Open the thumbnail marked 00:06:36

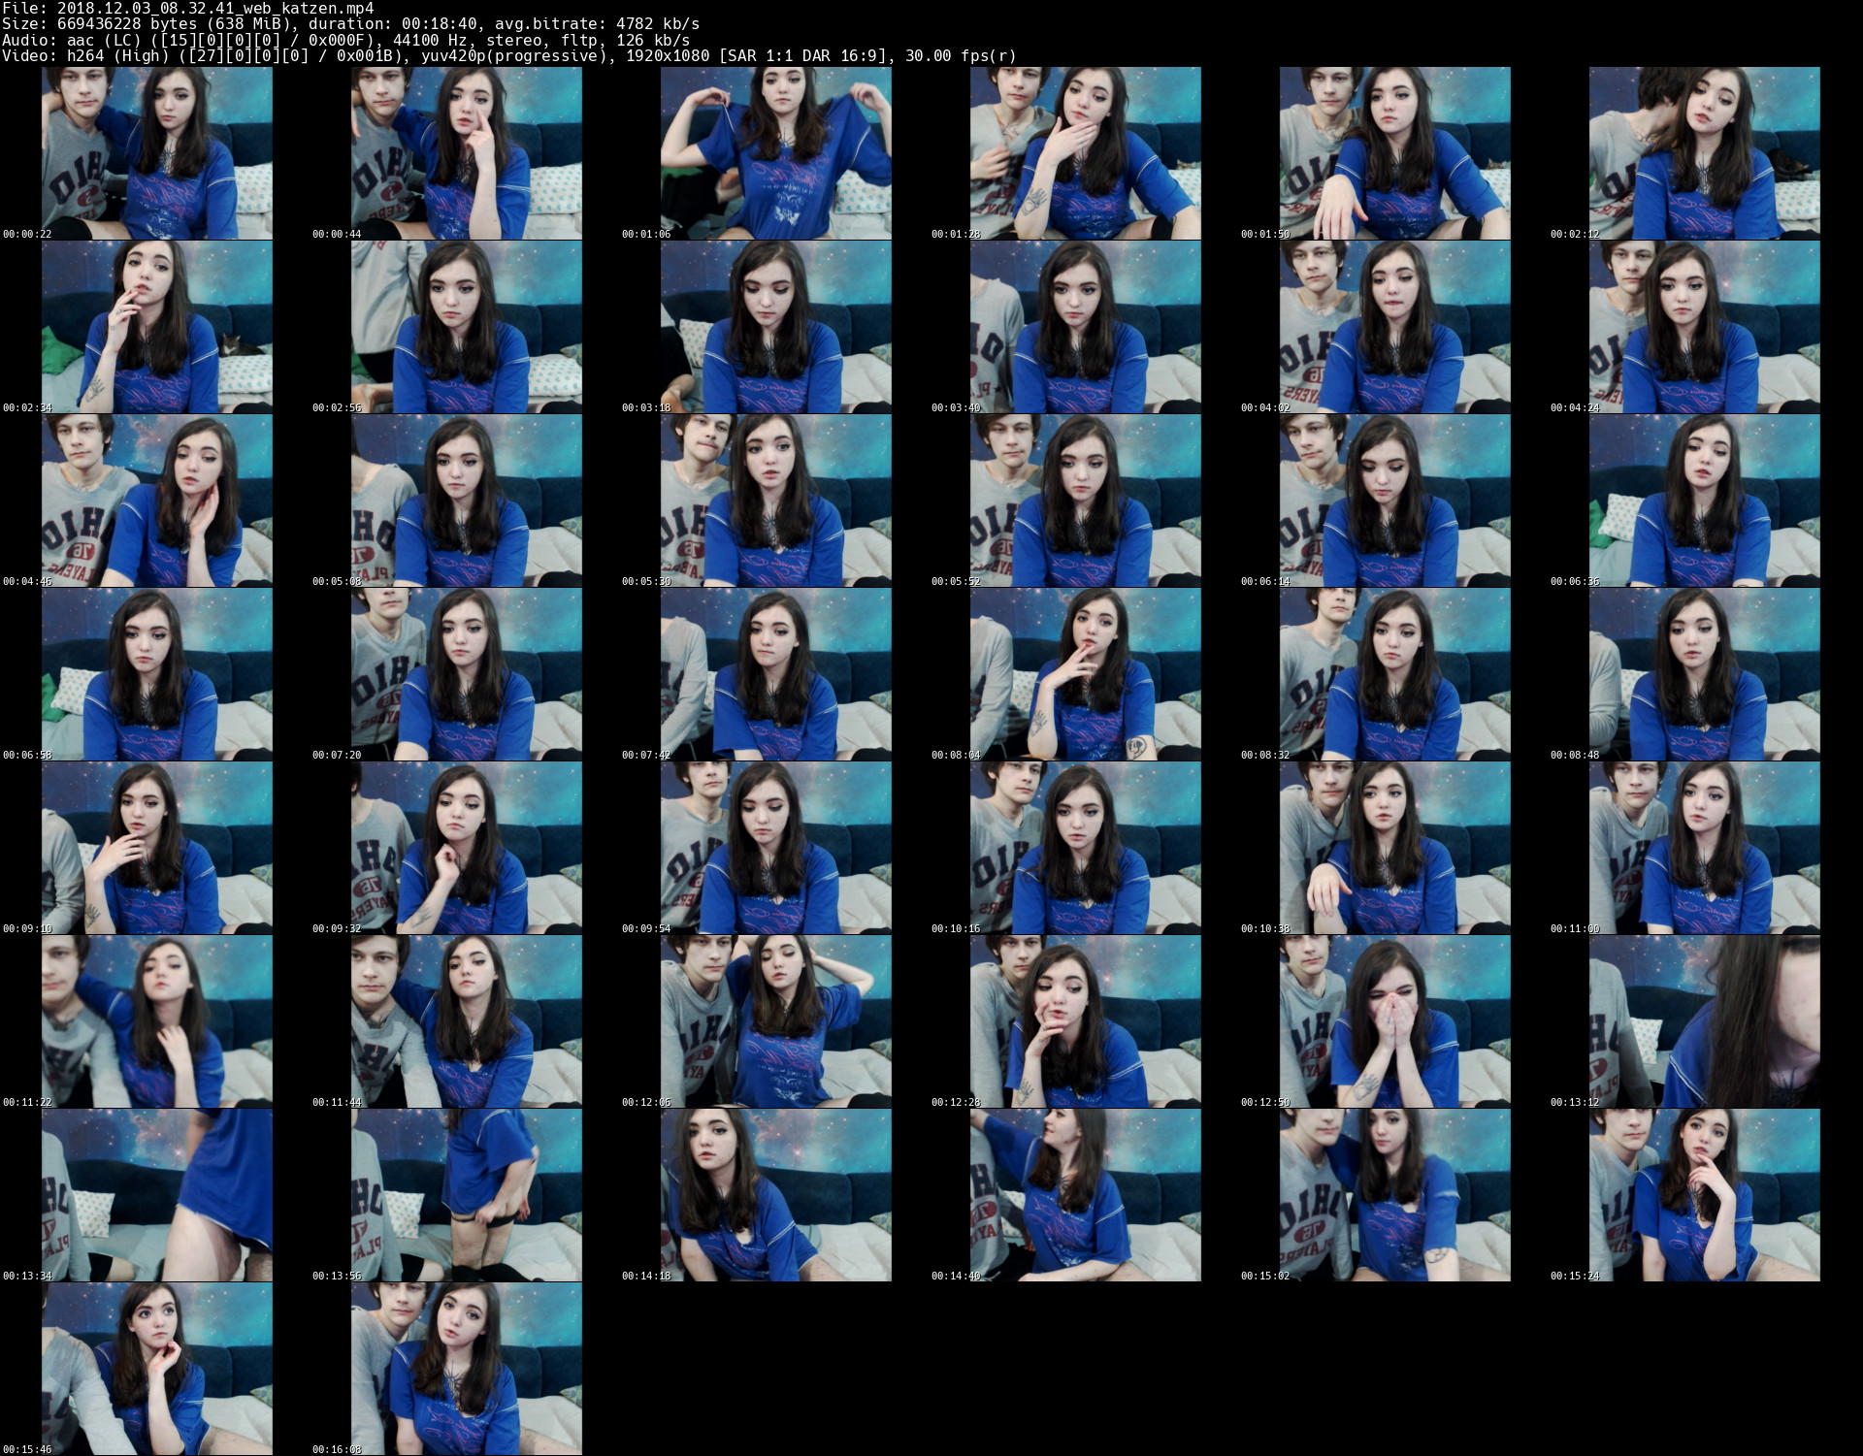1705,501
